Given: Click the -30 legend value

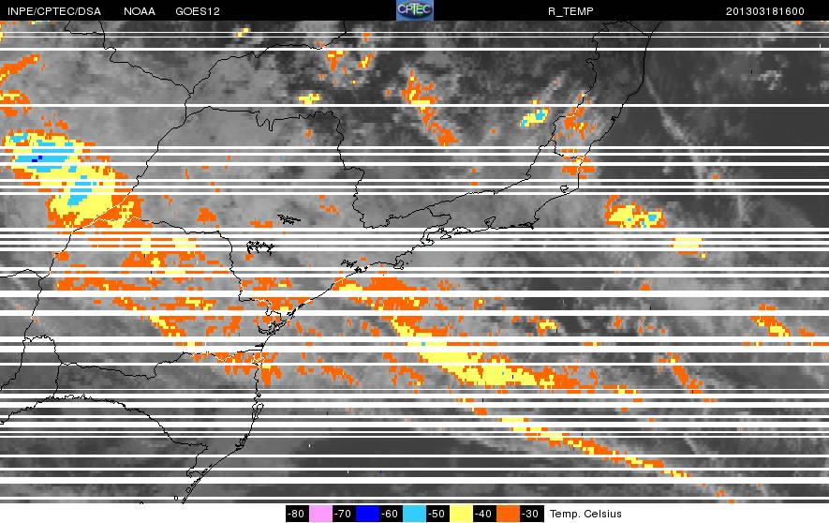Looking at the screenshot, I should pyautogui.click(x=531, y=514).
